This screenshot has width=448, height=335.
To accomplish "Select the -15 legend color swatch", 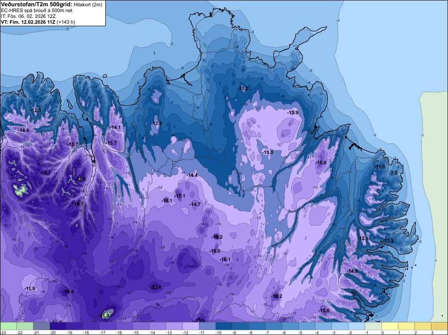I will click(141, 326).
